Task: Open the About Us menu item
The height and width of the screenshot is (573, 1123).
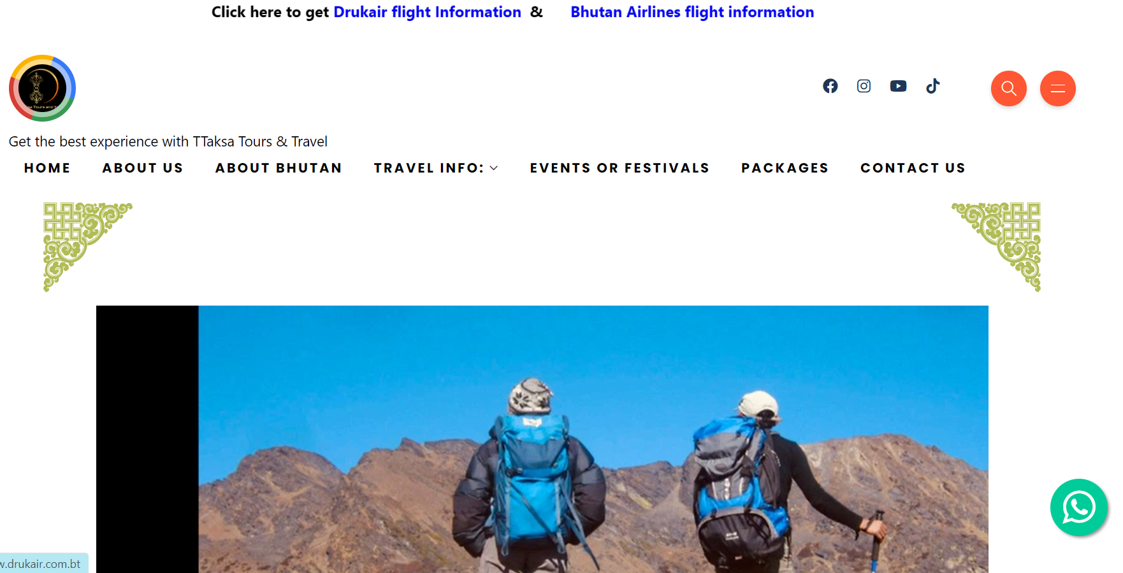Action: [143, 168]
